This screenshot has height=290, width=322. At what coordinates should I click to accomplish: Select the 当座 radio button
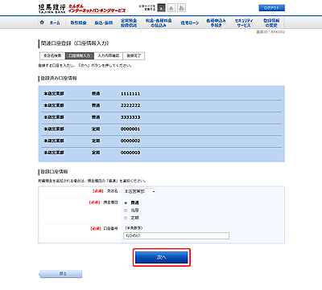click(126, 210)
